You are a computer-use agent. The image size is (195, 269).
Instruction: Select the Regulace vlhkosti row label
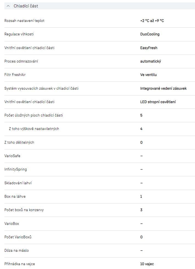click(x=19, y=34)
